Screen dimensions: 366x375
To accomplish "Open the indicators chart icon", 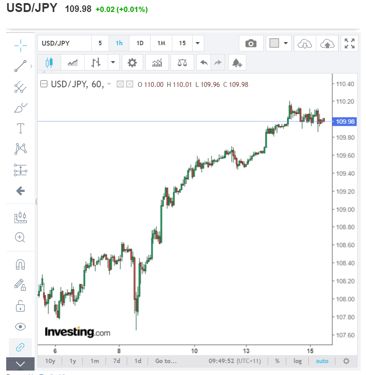I will [x=157, y=62].
